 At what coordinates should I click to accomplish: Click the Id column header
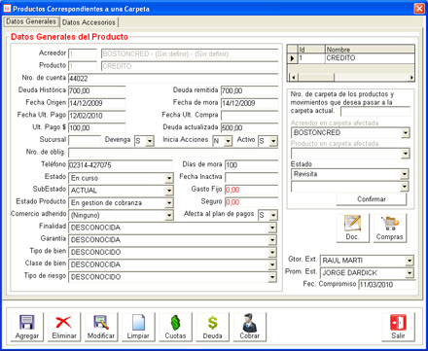(311, 50)
